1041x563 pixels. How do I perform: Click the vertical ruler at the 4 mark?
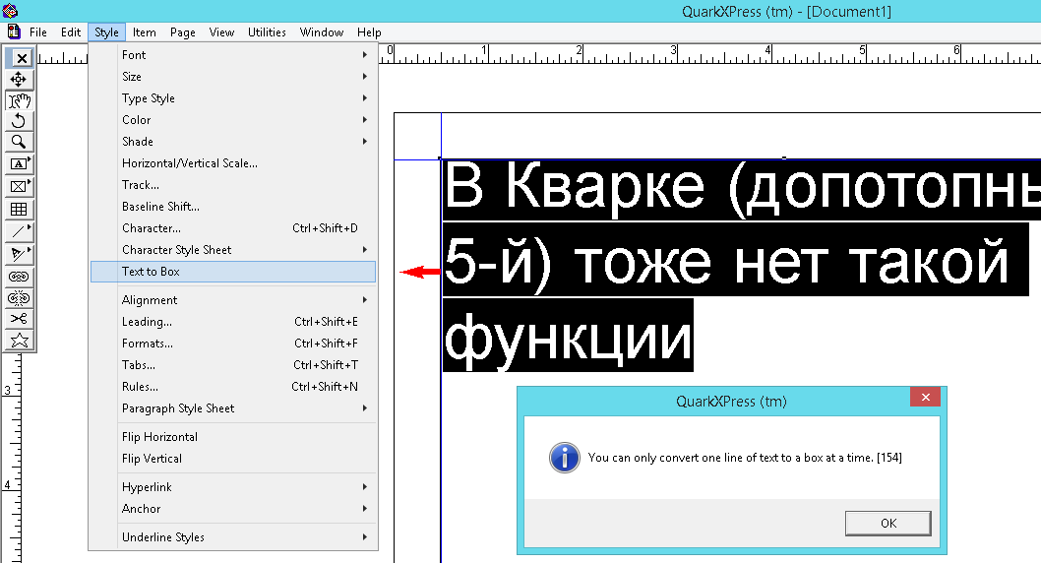coord(9,484)
